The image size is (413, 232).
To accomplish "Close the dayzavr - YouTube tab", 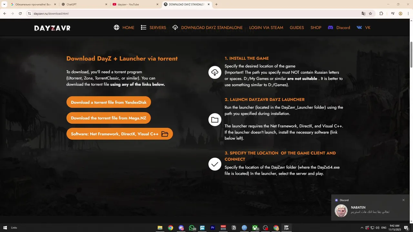I will [x=157, y=5].
